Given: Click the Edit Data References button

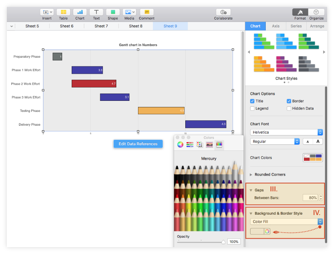Looking at the screenshot, I should pyautogui.click(x=138, y=144).
